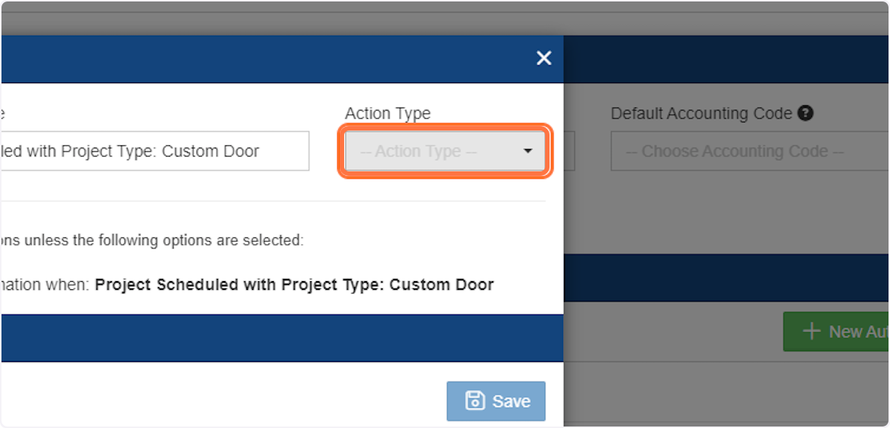The image size is (890, 428).
Task: Save the automation settings
Action: (x=496, y=401)
